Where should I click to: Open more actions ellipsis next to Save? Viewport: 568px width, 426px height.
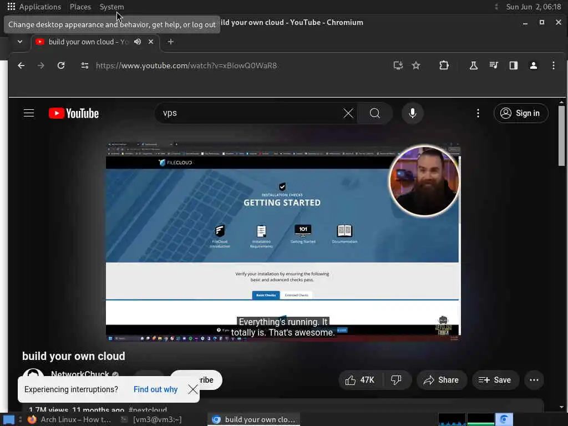(534, 380)
